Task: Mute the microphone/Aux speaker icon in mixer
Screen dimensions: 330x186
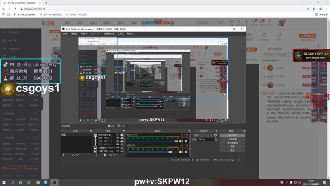Action: click(x=181, y=141)
